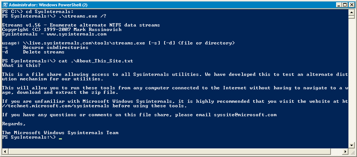
Task: Click the empty vertical scrollbar track
Action: [351, 80]
